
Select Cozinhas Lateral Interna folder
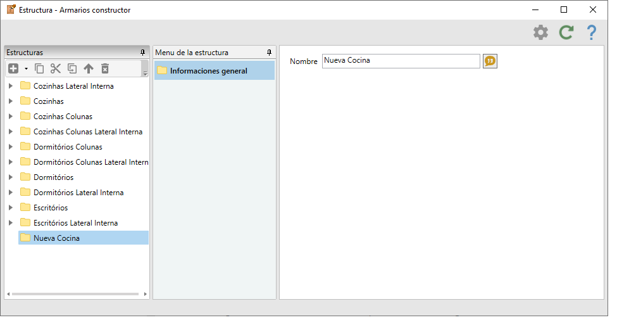click(67, 86)
